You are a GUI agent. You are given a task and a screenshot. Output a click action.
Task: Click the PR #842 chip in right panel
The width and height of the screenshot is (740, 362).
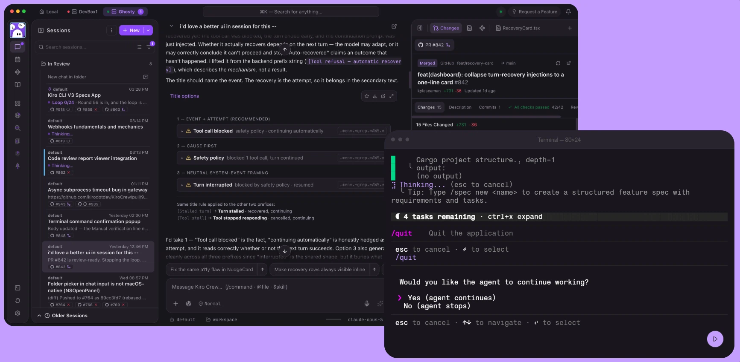[x=434, y=45]
